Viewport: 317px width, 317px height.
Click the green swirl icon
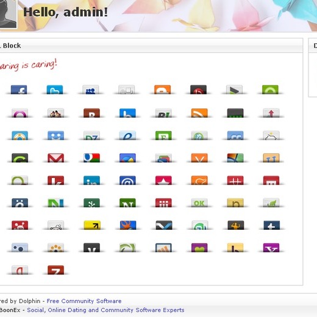127,248
